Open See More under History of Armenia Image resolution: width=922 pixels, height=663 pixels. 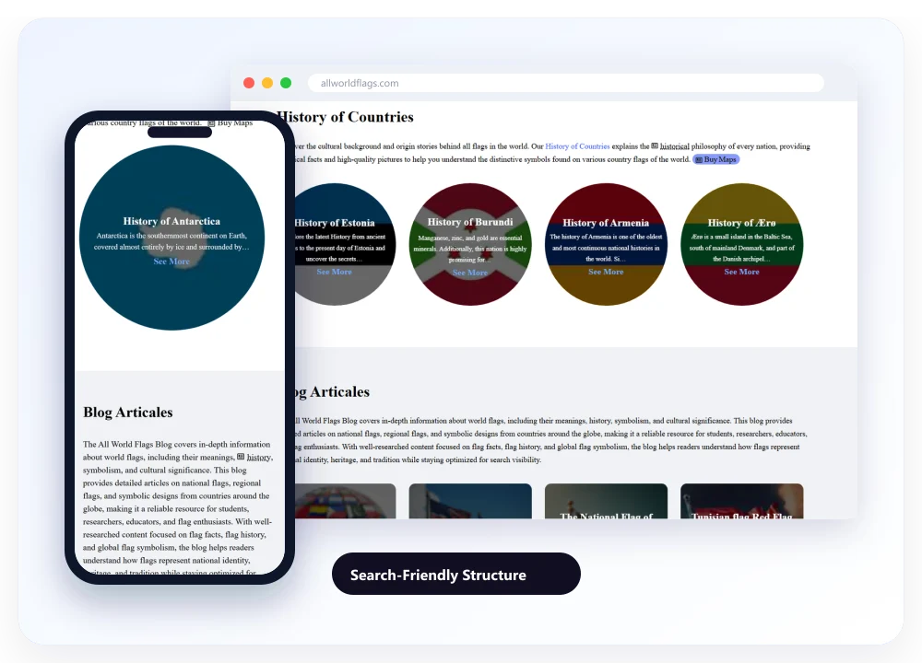pos(606,272)
